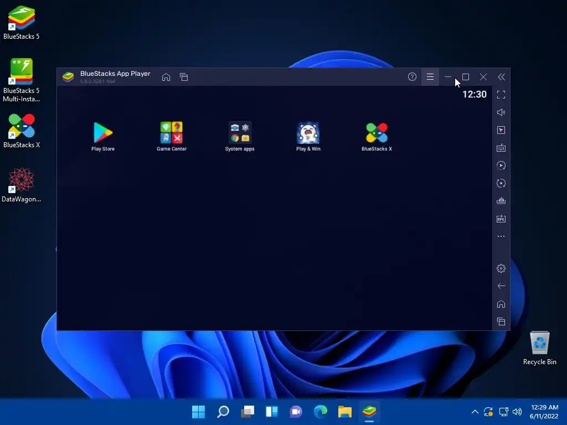Launch BlueStacks X inside the App Player
567x425 pixels.
(x=377, y=136)
